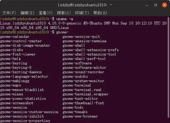Viewport: 170px width, 123px height.
Task: Open the 编辑(E) menu
Action: pos(27,13)
